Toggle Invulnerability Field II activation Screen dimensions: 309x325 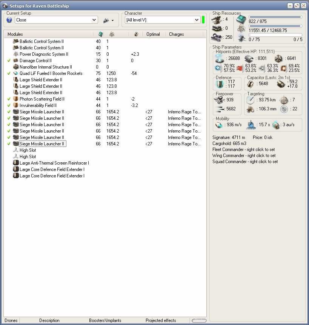coord(9,105)
